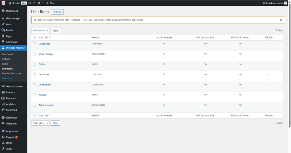
Task: Open the top Bulk actions dropdown
Action: 40,30
